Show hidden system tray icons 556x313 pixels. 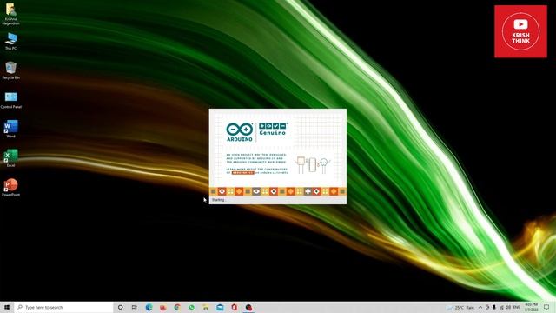[x=480, y=307]
